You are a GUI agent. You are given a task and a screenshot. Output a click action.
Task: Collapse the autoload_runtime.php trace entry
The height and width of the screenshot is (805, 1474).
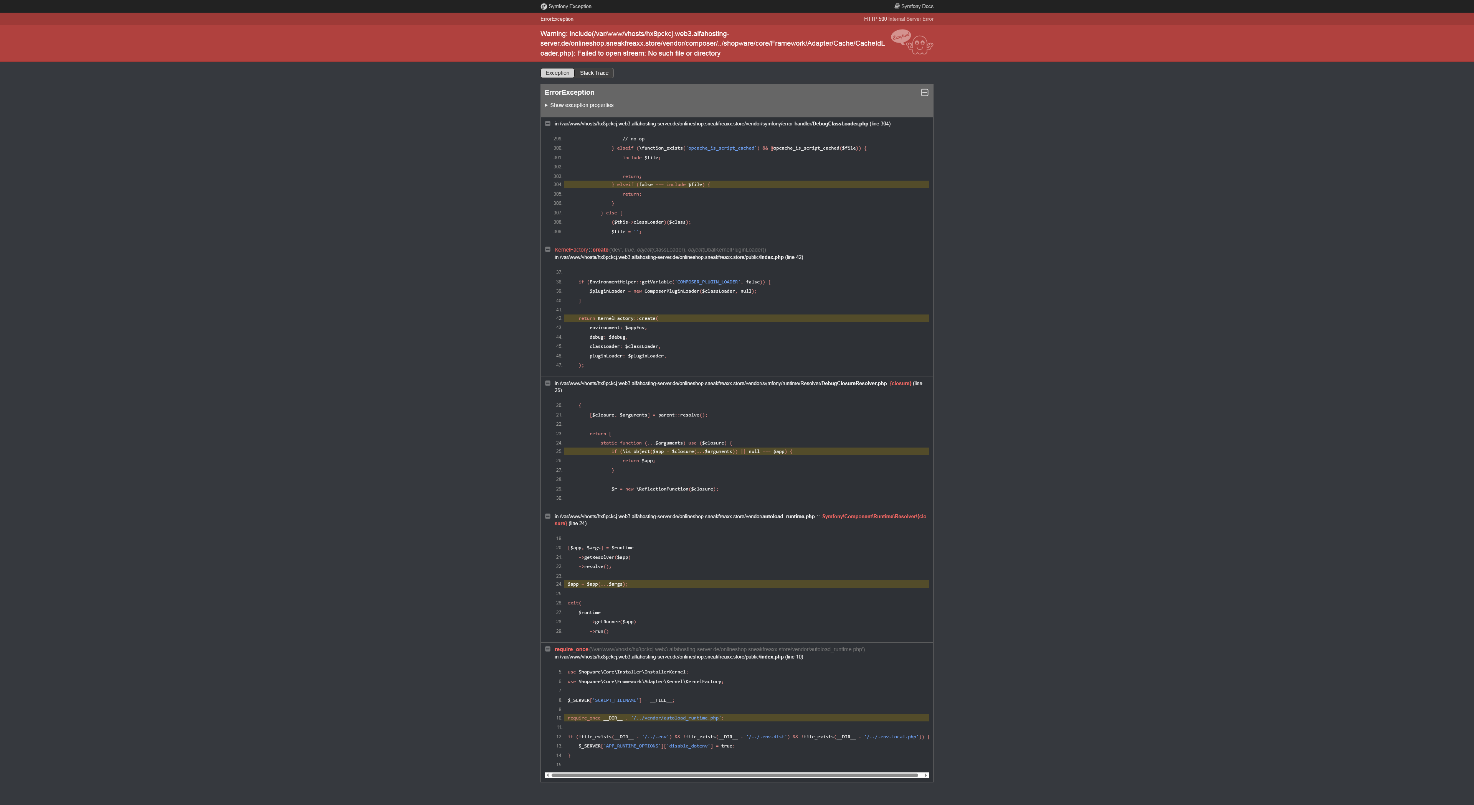[x=548, y=516]
